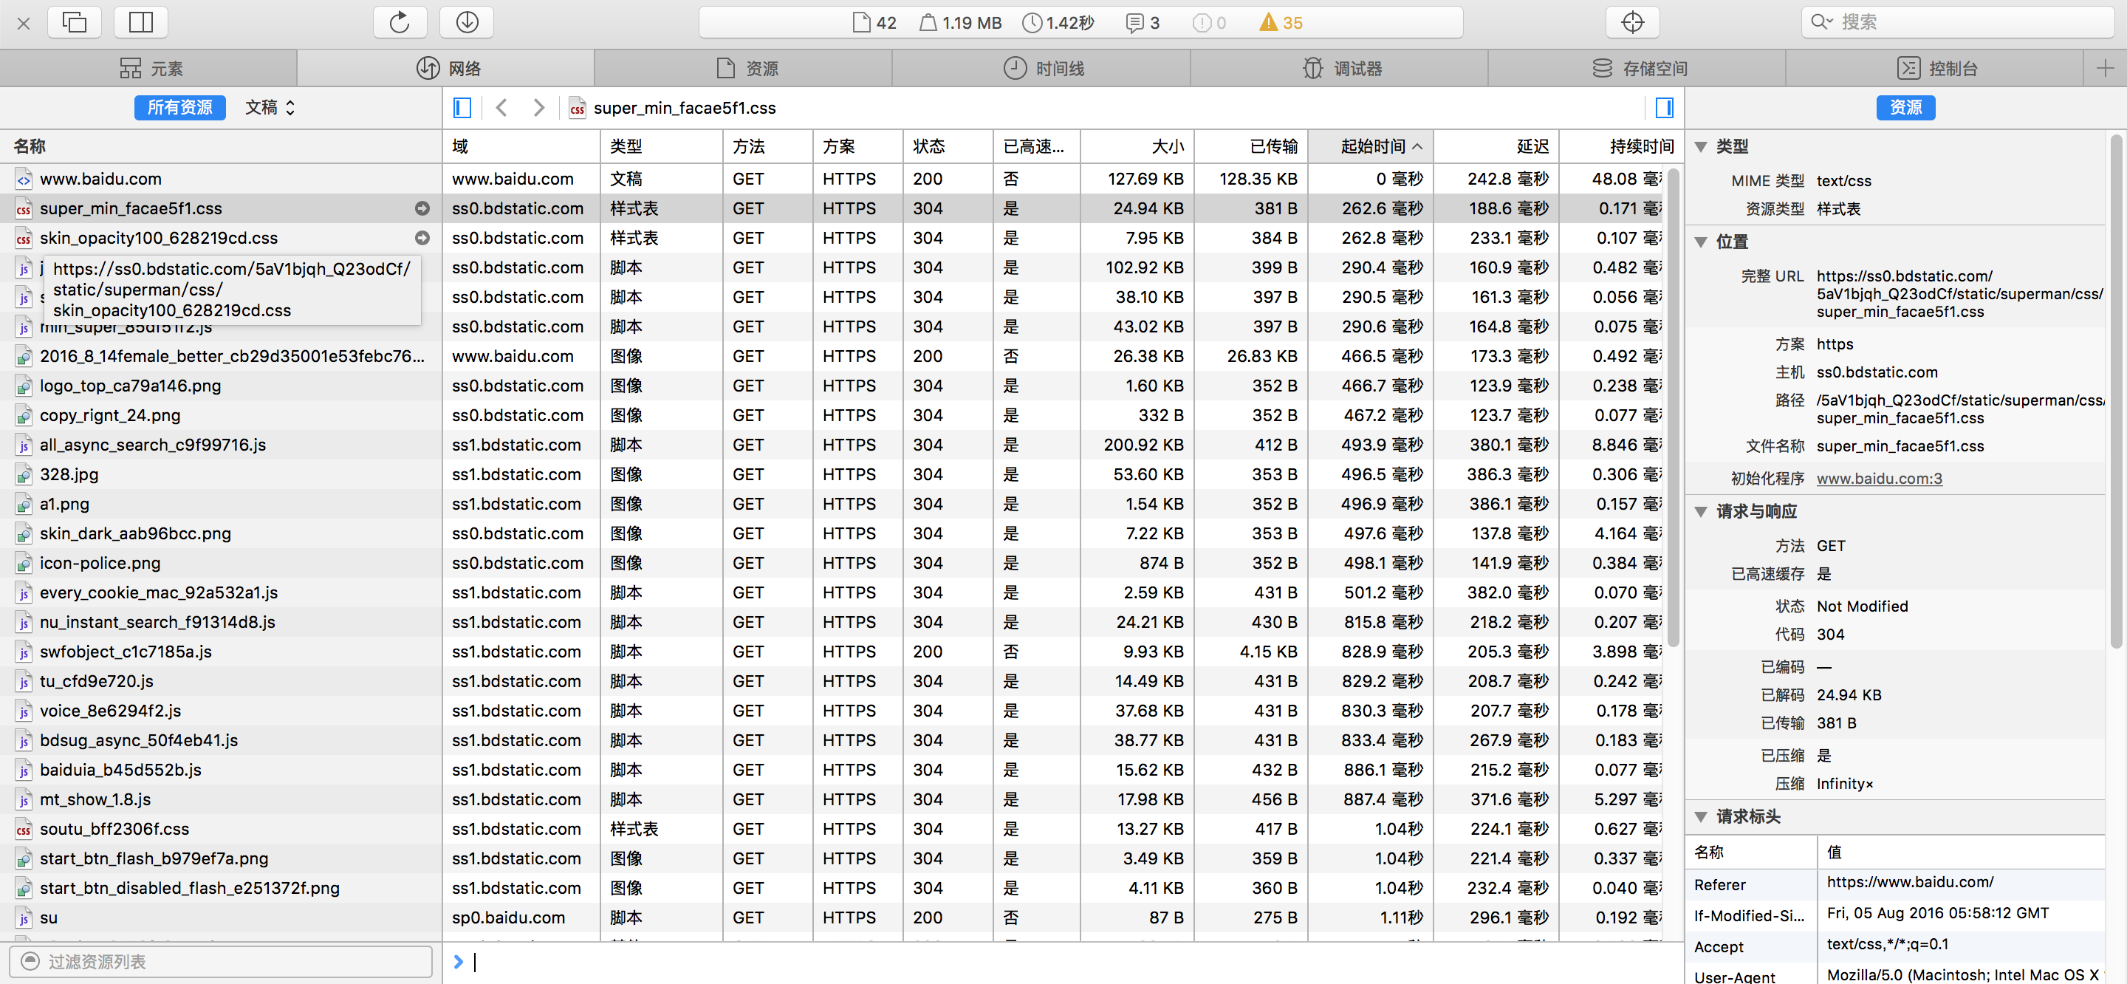Image resolution: width=2127 pixels, height=984 pixels.
Task: Click the download web archive icon
Action: (467, 22)
